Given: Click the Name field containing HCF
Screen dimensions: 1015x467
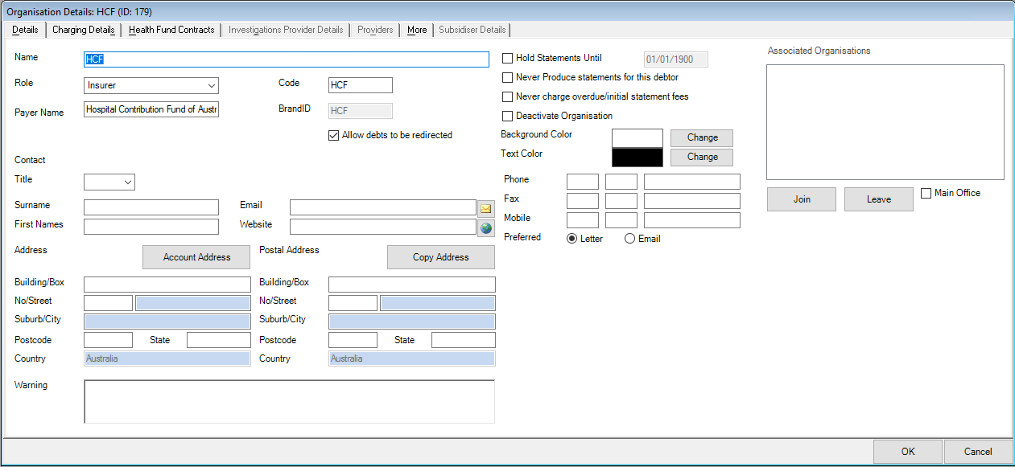Looking at the screenshot, I should 287,59.
